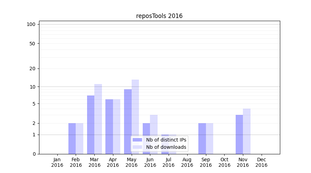Click the Aug 2016 x-axis label
This screenshot has height=173, width=311.
pos(187,162)
